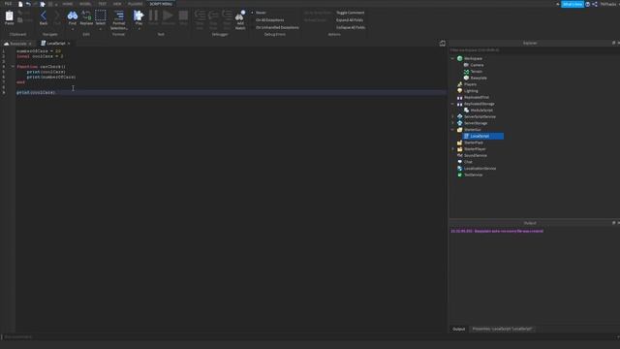This screenshot has width=620, height=349.
Task: Collapse the ReplicatedStorage tree node
Action: (x=452, y=104)
